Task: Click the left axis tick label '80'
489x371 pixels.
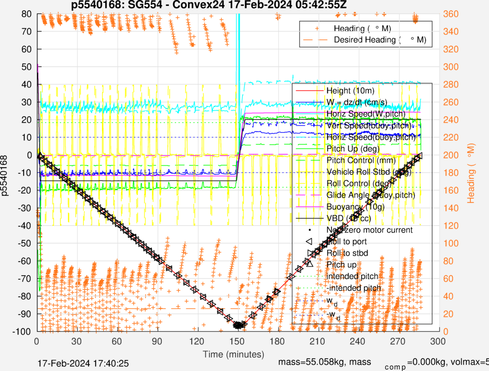Action: click(x=26, y=14)
